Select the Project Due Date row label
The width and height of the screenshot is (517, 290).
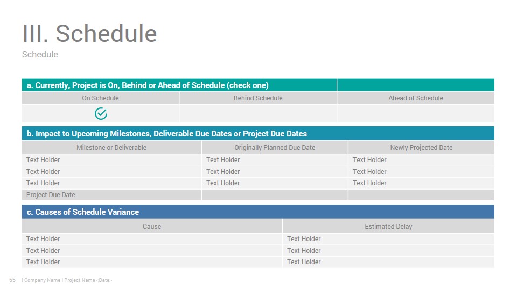(51, 194)
